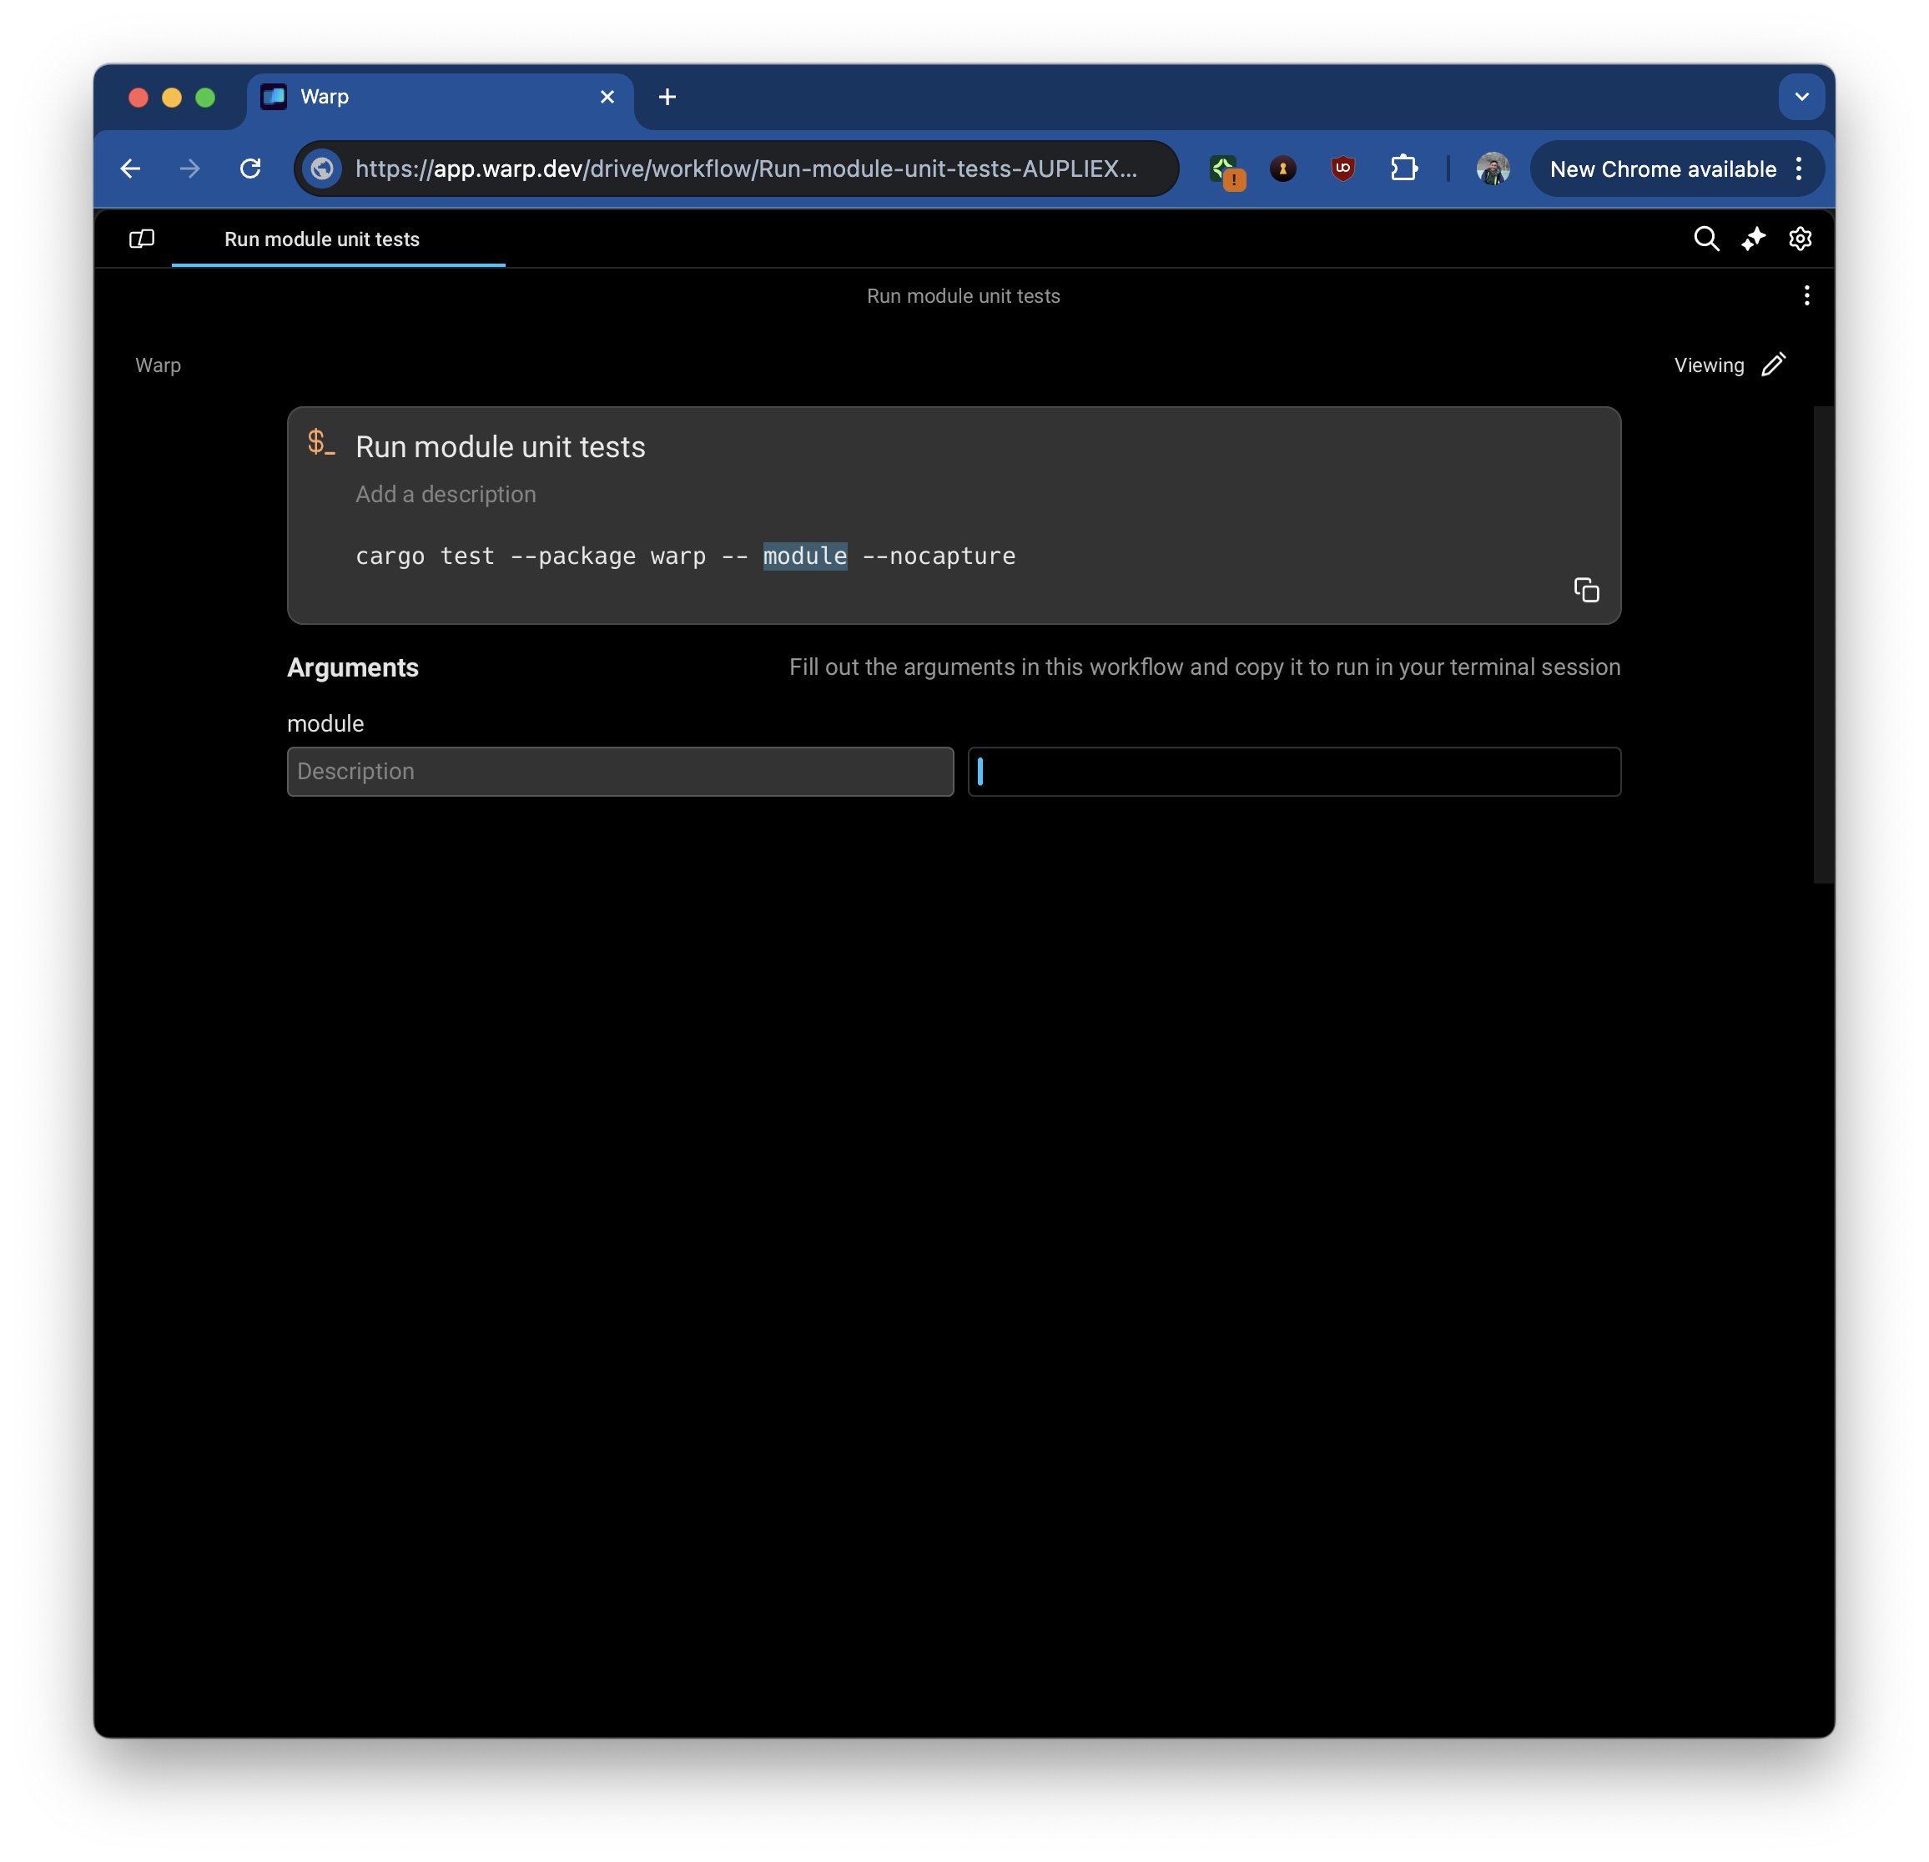Open the search magnifier icon
Viewport: 1929px width, 1862px height.
click(1705, 239)
